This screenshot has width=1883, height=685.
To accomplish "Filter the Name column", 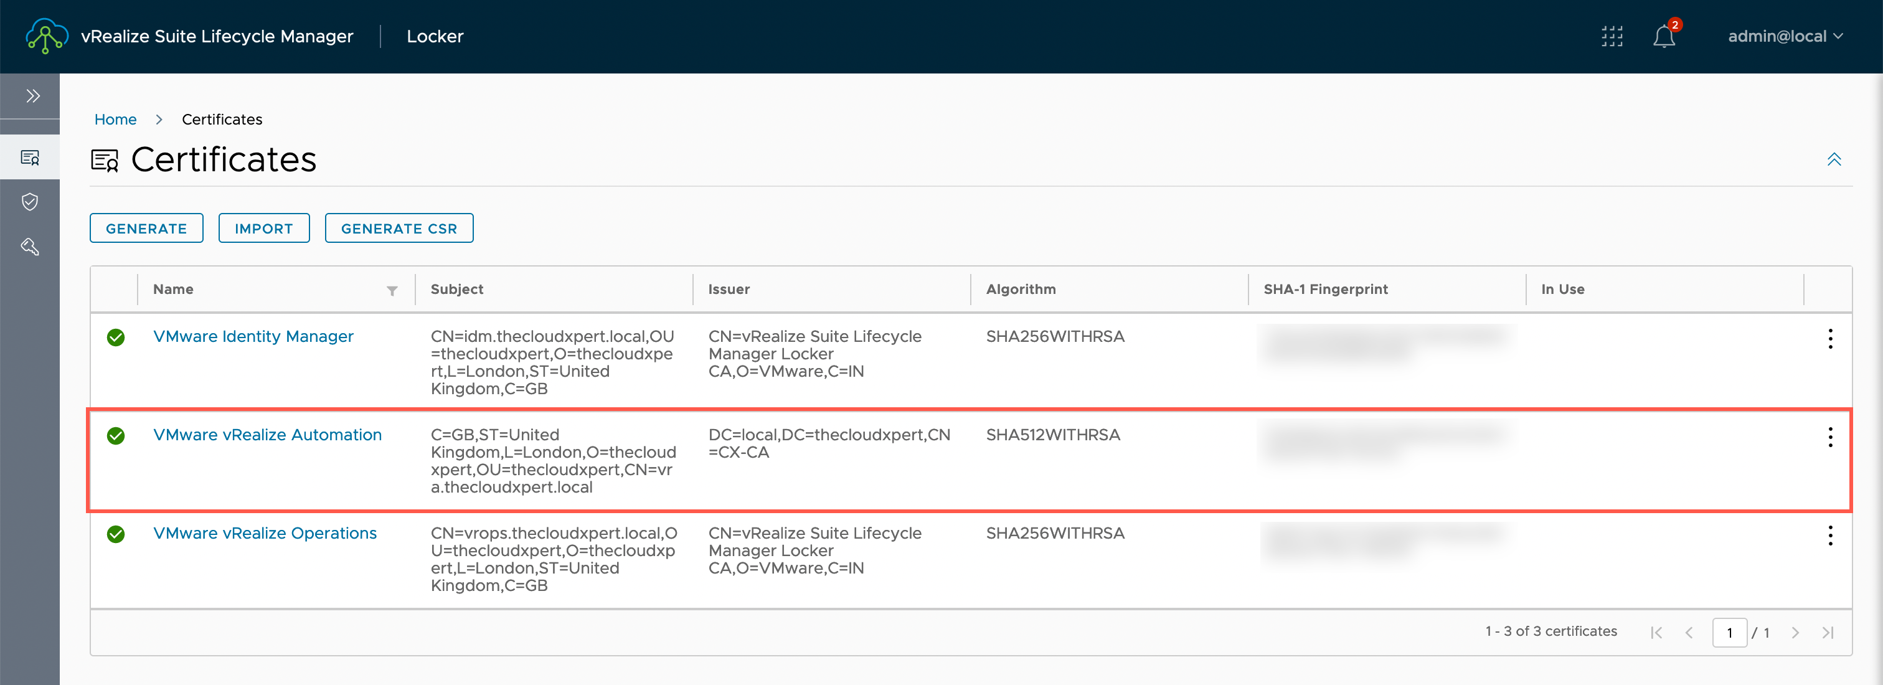I will (392, 291).
